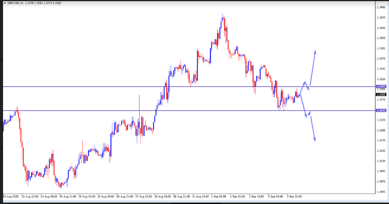Select the low value 1.3274 in chart header

coord(47,3)
